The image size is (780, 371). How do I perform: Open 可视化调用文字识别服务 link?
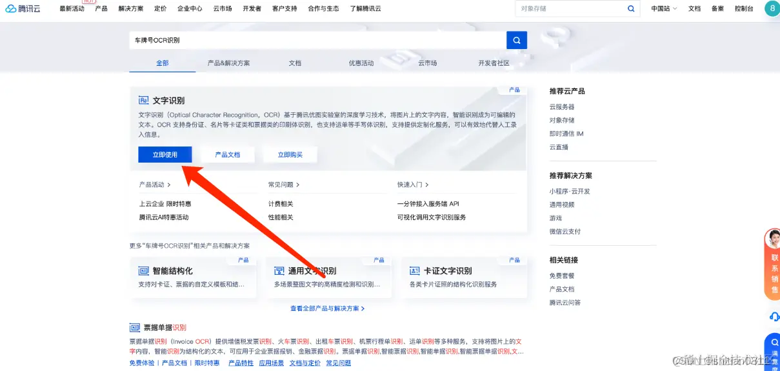(432, 217)
